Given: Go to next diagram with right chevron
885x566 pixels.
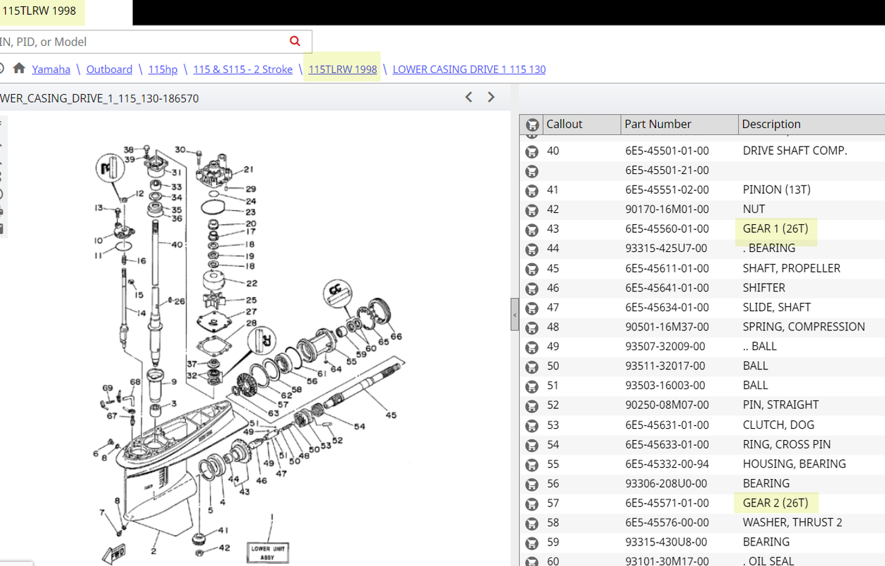Looking at the screenshot, I should coord(491,98).
